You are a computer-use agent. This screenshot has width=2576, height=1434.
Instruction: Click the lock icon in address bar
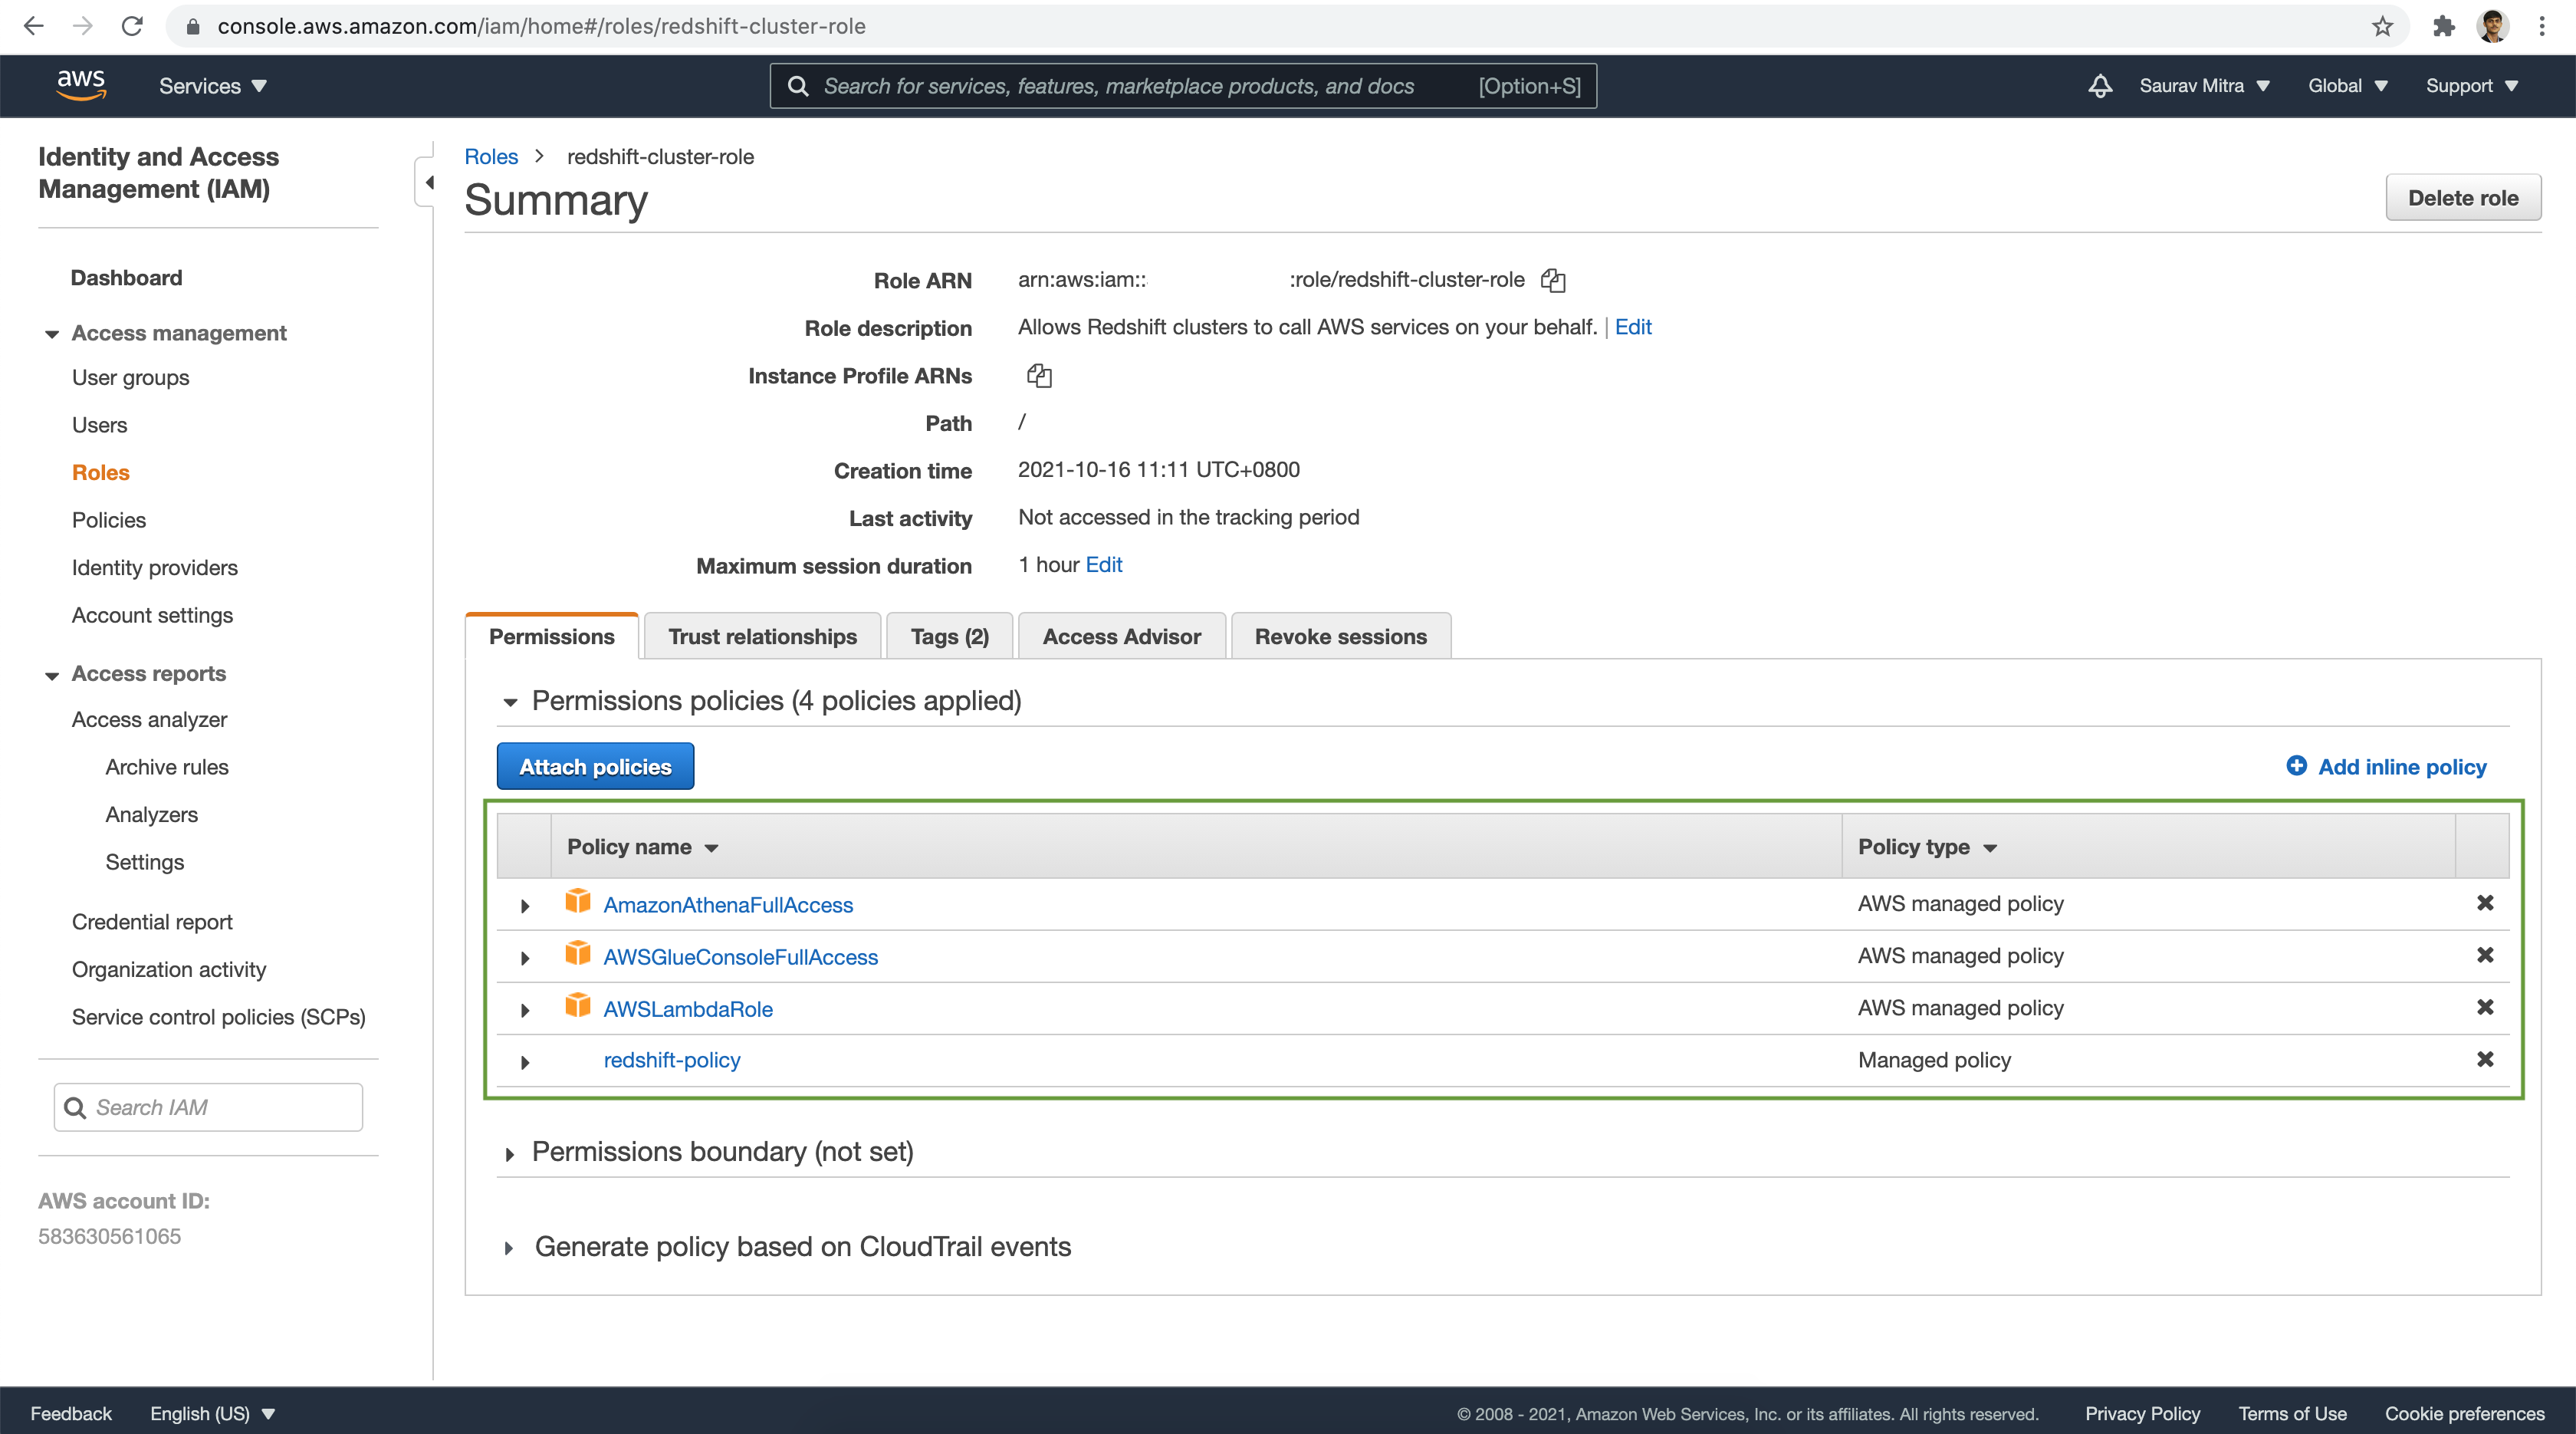tap(194, 26)
